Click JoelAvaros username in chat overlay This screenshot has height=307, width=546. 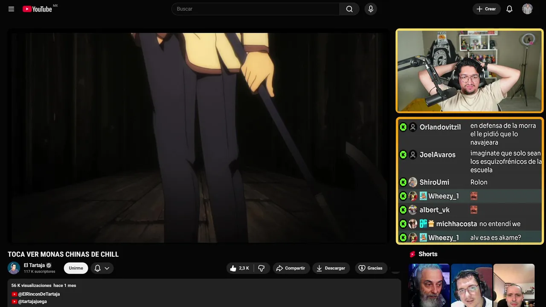click(x=438, y=155)
